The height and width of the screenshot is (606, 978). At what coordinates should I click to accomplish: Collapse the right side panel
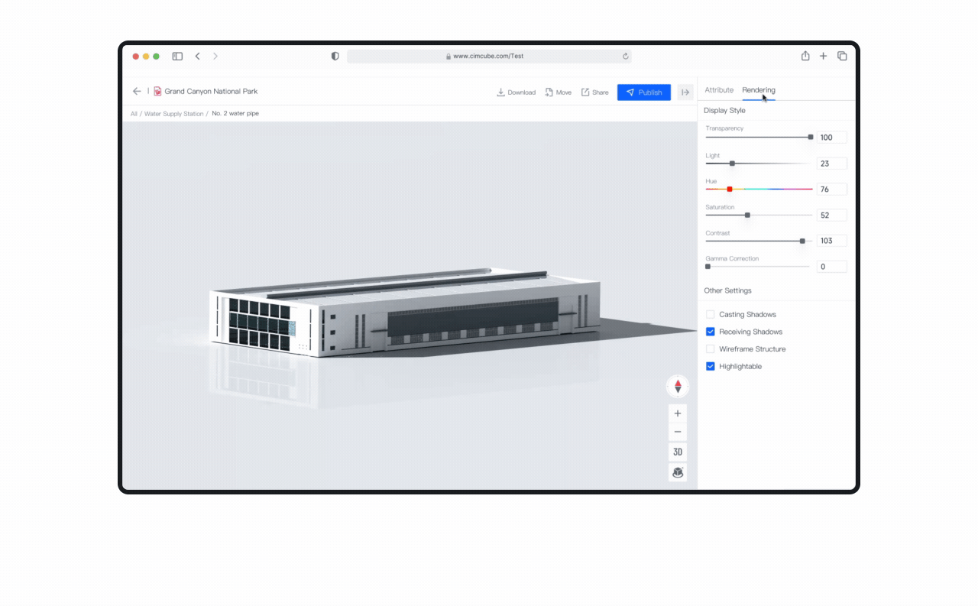(x=685, y=92)
